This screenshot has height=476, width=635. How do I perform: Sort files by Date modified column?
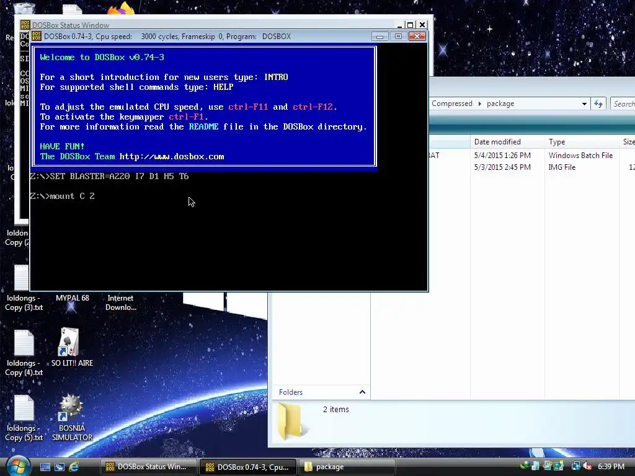click(507, 142)
